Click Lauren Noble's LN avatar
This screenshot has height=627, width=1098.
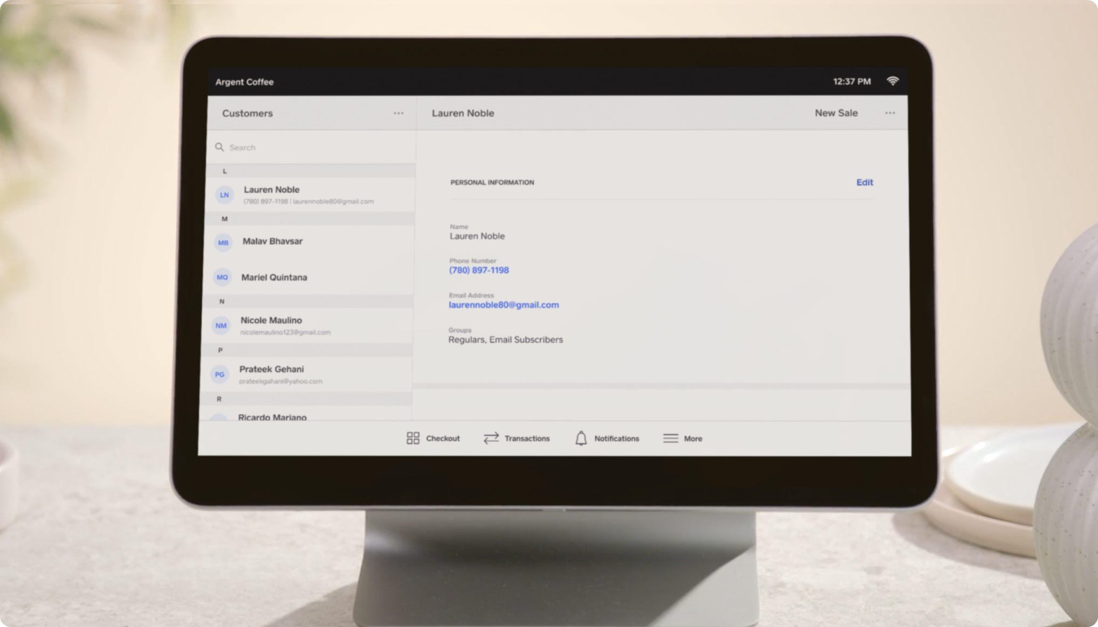pos(224,194)
